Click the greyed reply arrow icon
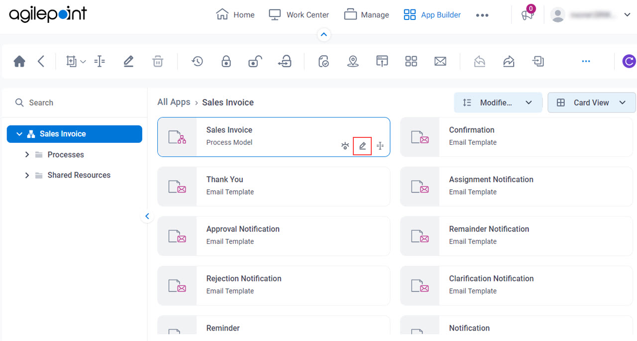 click(480, 61)
